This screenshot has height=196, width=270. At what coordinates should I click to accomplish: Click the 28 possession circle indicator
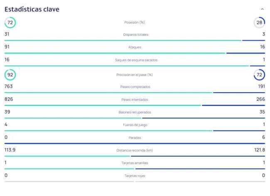pos(259,22)
